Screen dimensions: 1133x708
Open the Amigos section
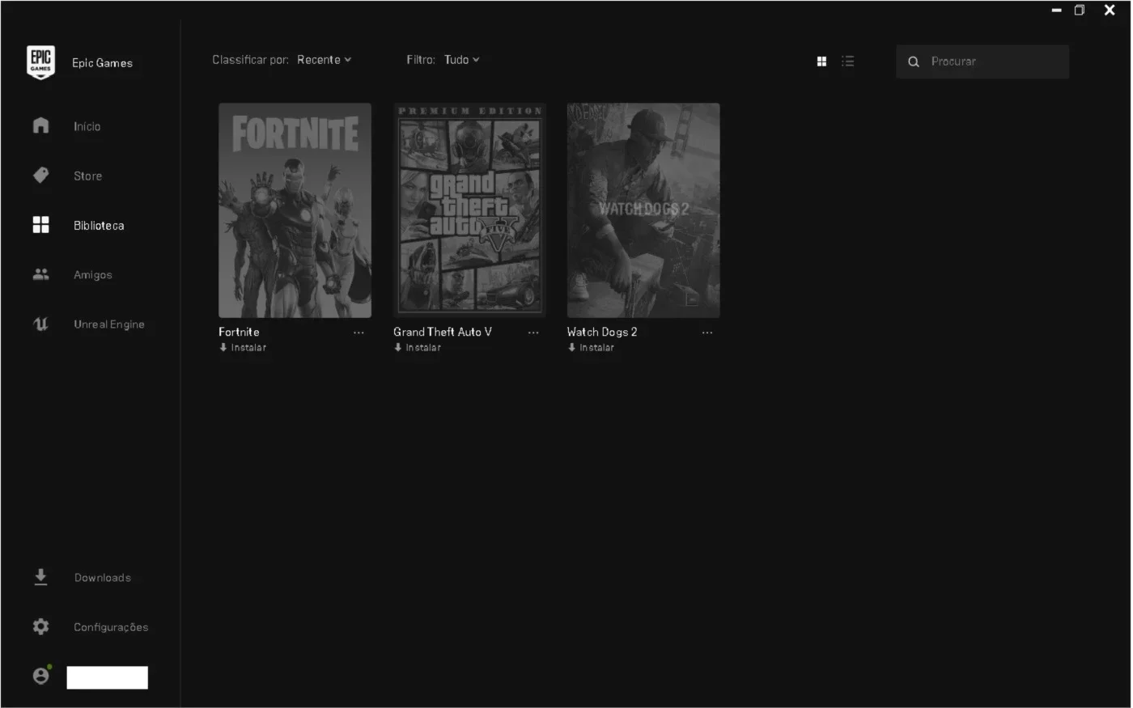pos(93,275)
